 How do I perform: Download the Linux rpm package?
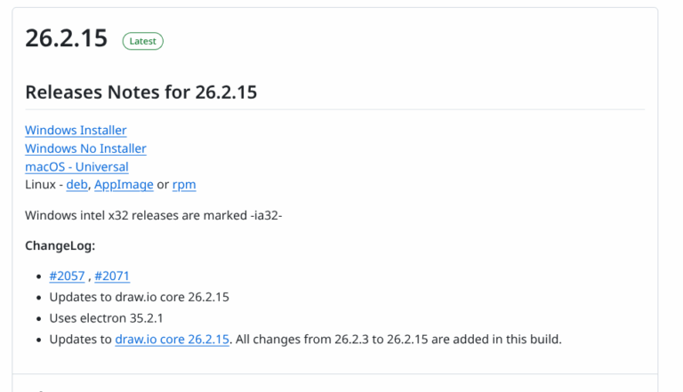[184, 185]
